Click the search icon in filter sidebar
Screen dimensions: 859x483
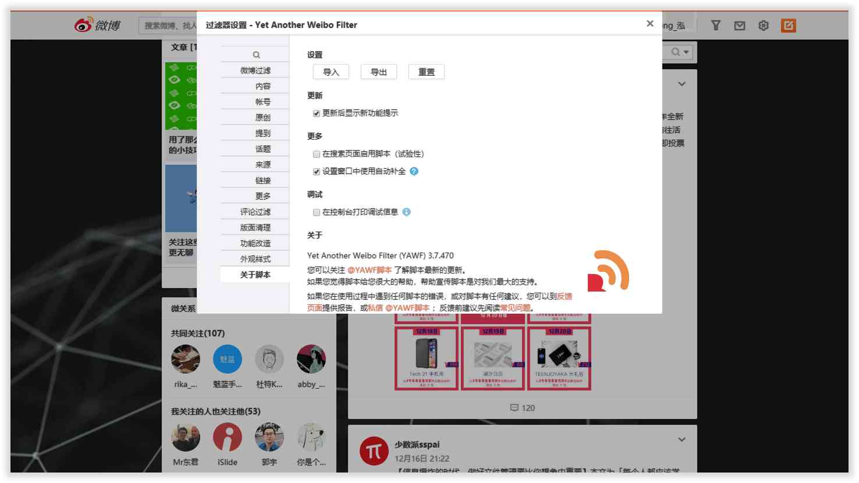[x=256, y=55]
